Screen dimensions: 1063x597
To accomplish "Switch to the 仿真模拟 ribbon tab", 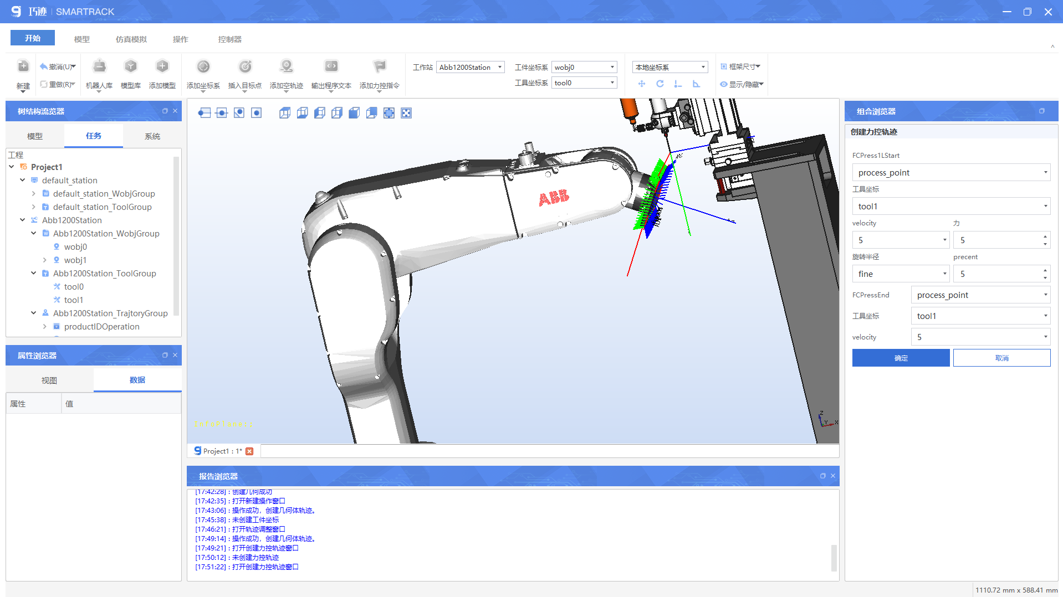I will click(131, 39).
